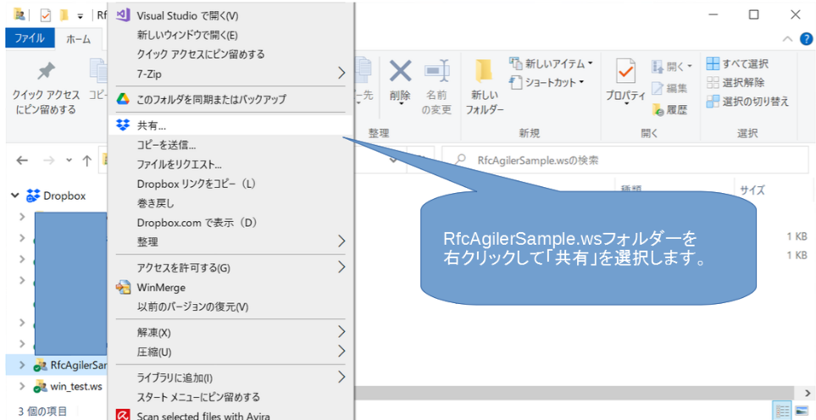Go forward with the right arrow

pyautogui.click(x=49, y=160)
